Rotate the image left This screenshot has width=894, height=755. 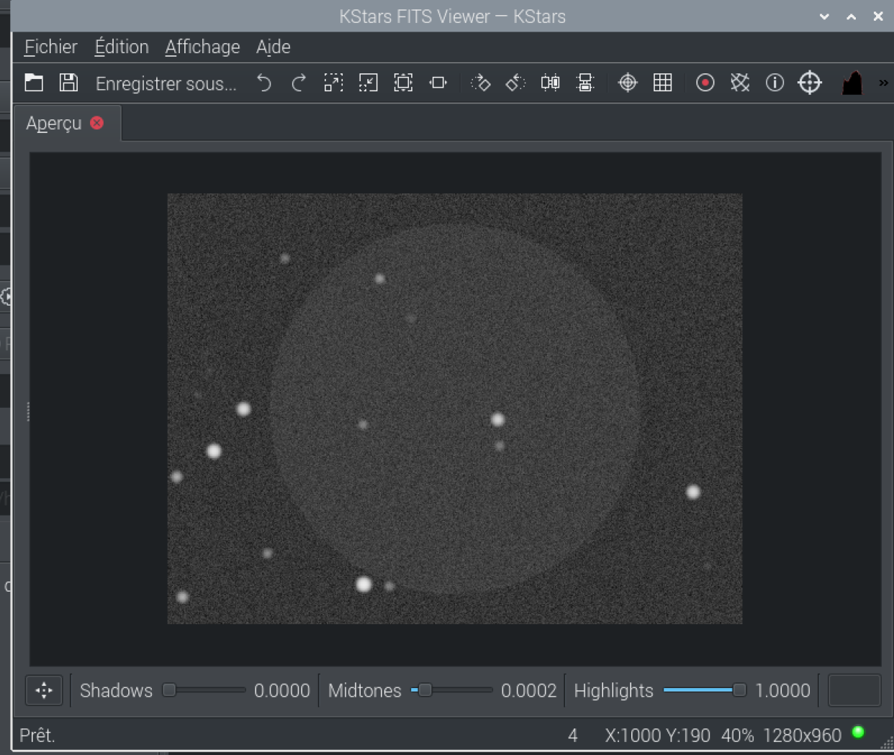pyautogui.click(x=515, y=83)
